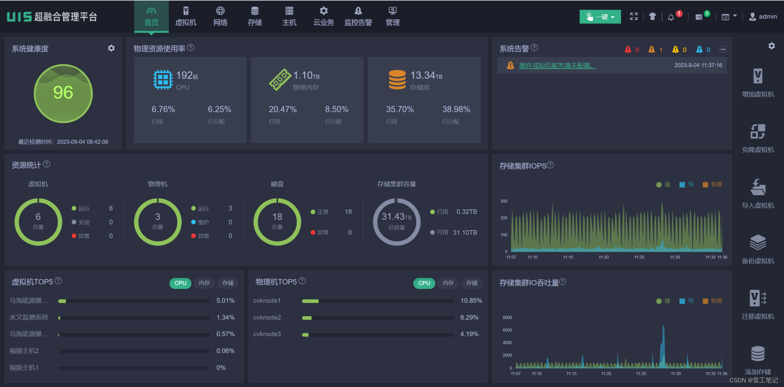Open 系统健康度 settings gear
The height and width of the screenshot is (387, 784).
[111, 48]
